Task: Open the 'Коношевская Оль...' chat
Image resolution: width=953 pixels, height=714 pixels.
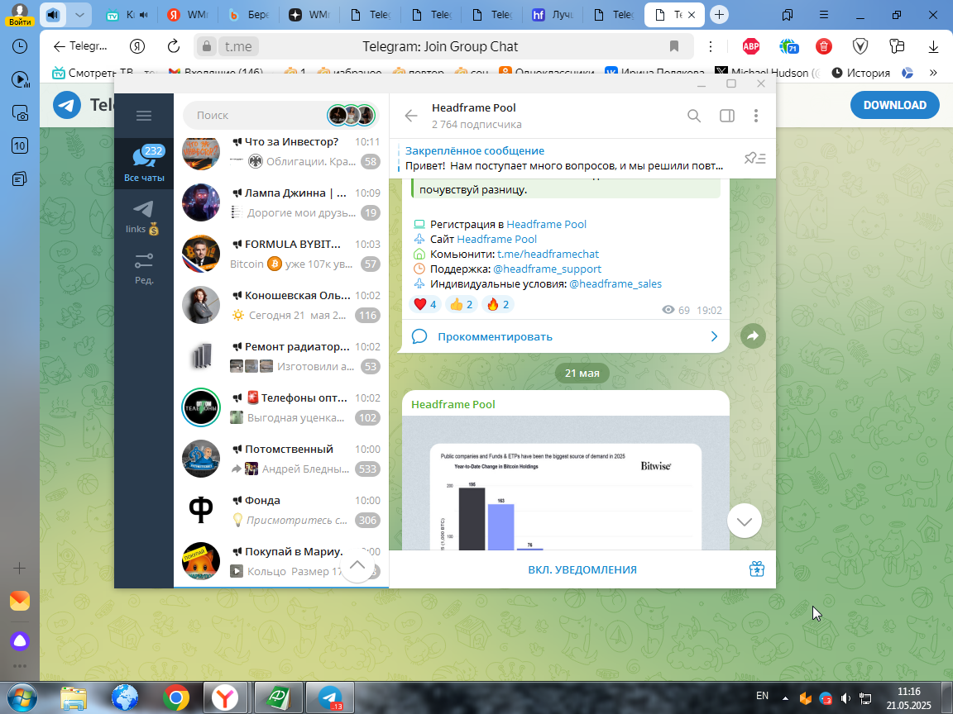Action: point(281,305)
